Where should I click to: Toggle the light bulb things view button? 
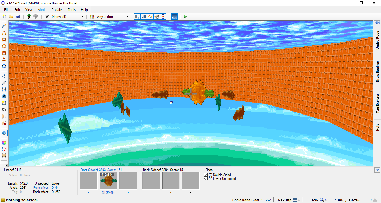pyautogui.click(x=150, y=16)
